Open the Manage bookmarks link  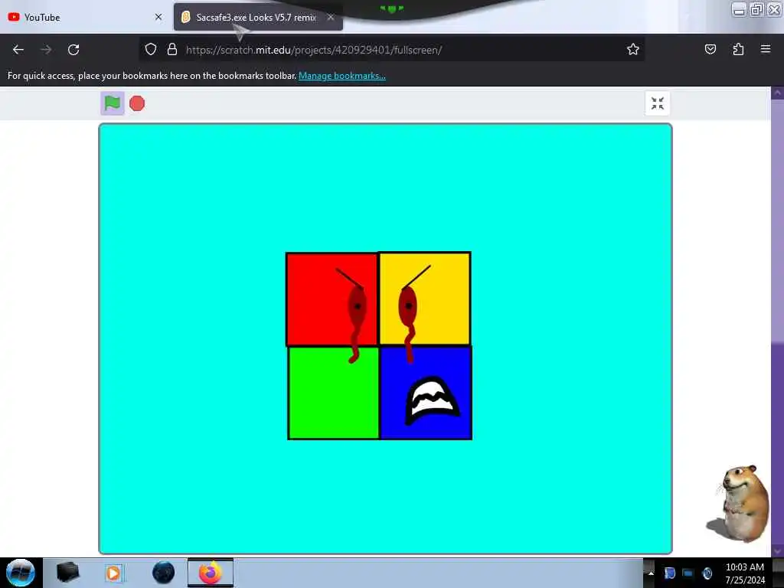tap(342, 76)
